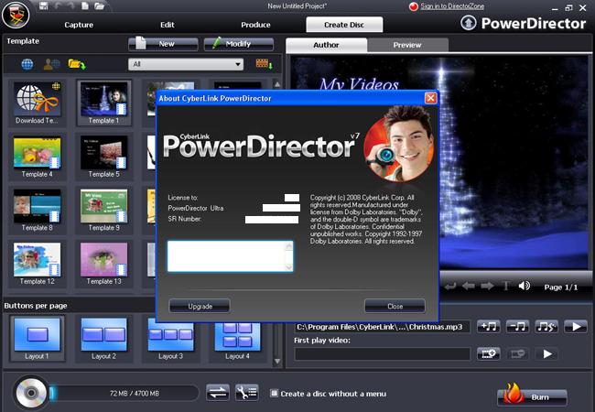Image resolution: width=595 pixels, height=412 pixels.
Task: Select the Template 4 thumbnail
Action: (37, 157)
